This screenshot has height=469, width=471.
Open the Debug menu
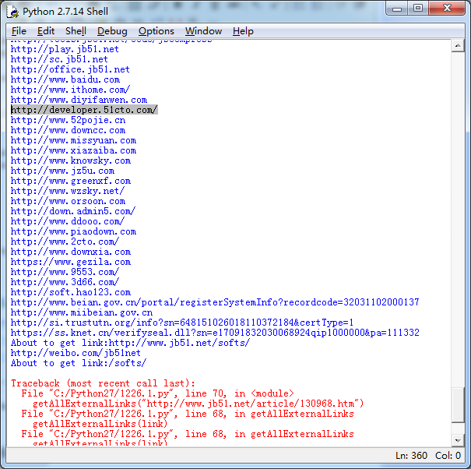(x=112, y=31)
